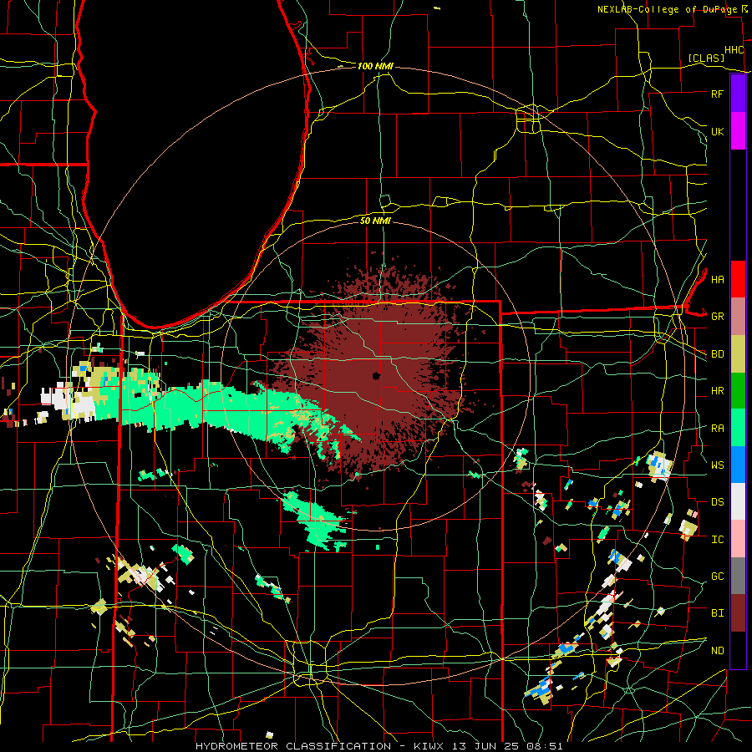This screenshot has width=752, height=752.
Task: Click the HA legend label
Action: (x=717, y=280)
